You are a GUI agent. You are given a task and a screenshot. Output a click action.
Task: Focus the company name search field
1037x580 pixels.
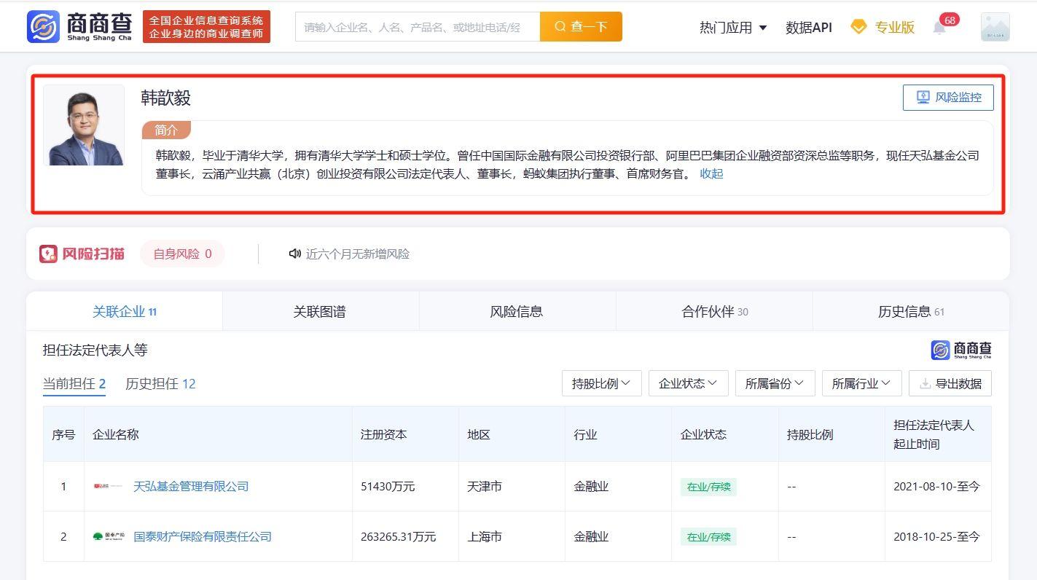pos(418,27)
